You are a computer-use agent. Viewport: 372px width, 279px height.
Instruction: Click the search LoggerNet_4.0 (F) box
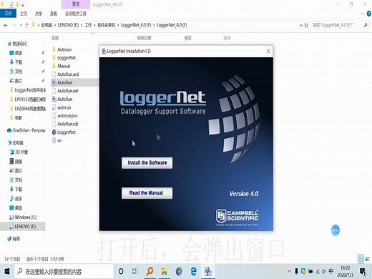[340, 25]
